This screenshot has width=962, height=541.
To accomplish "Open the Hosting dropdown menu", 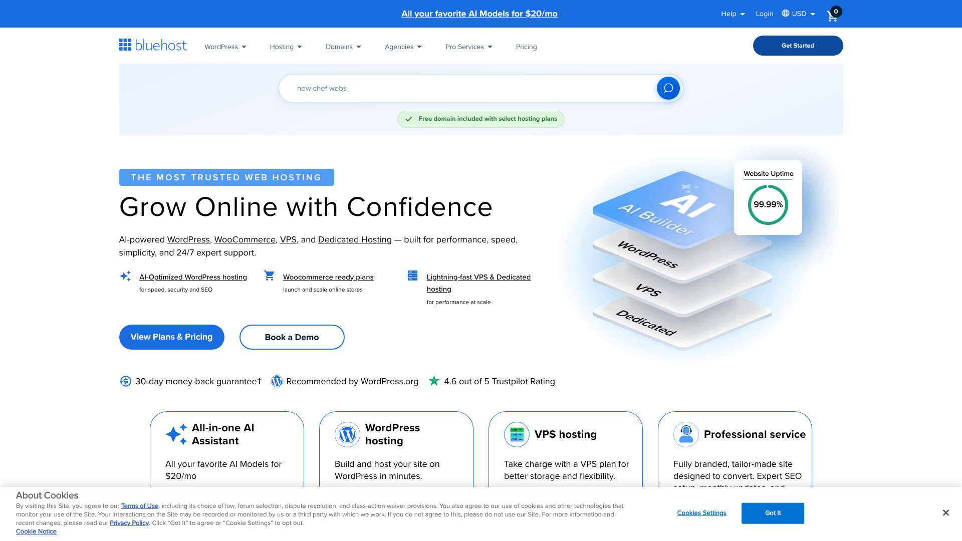I will coord(286,47).
